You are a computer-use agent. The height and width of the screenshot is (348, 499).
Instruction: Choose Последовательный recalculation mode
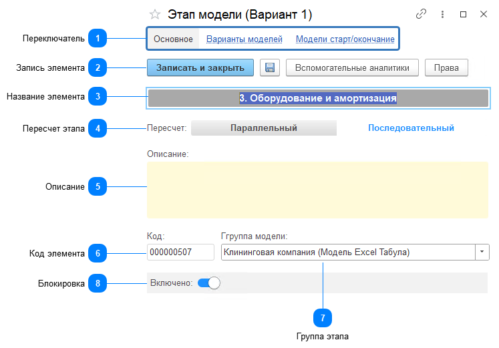[411, 128]
